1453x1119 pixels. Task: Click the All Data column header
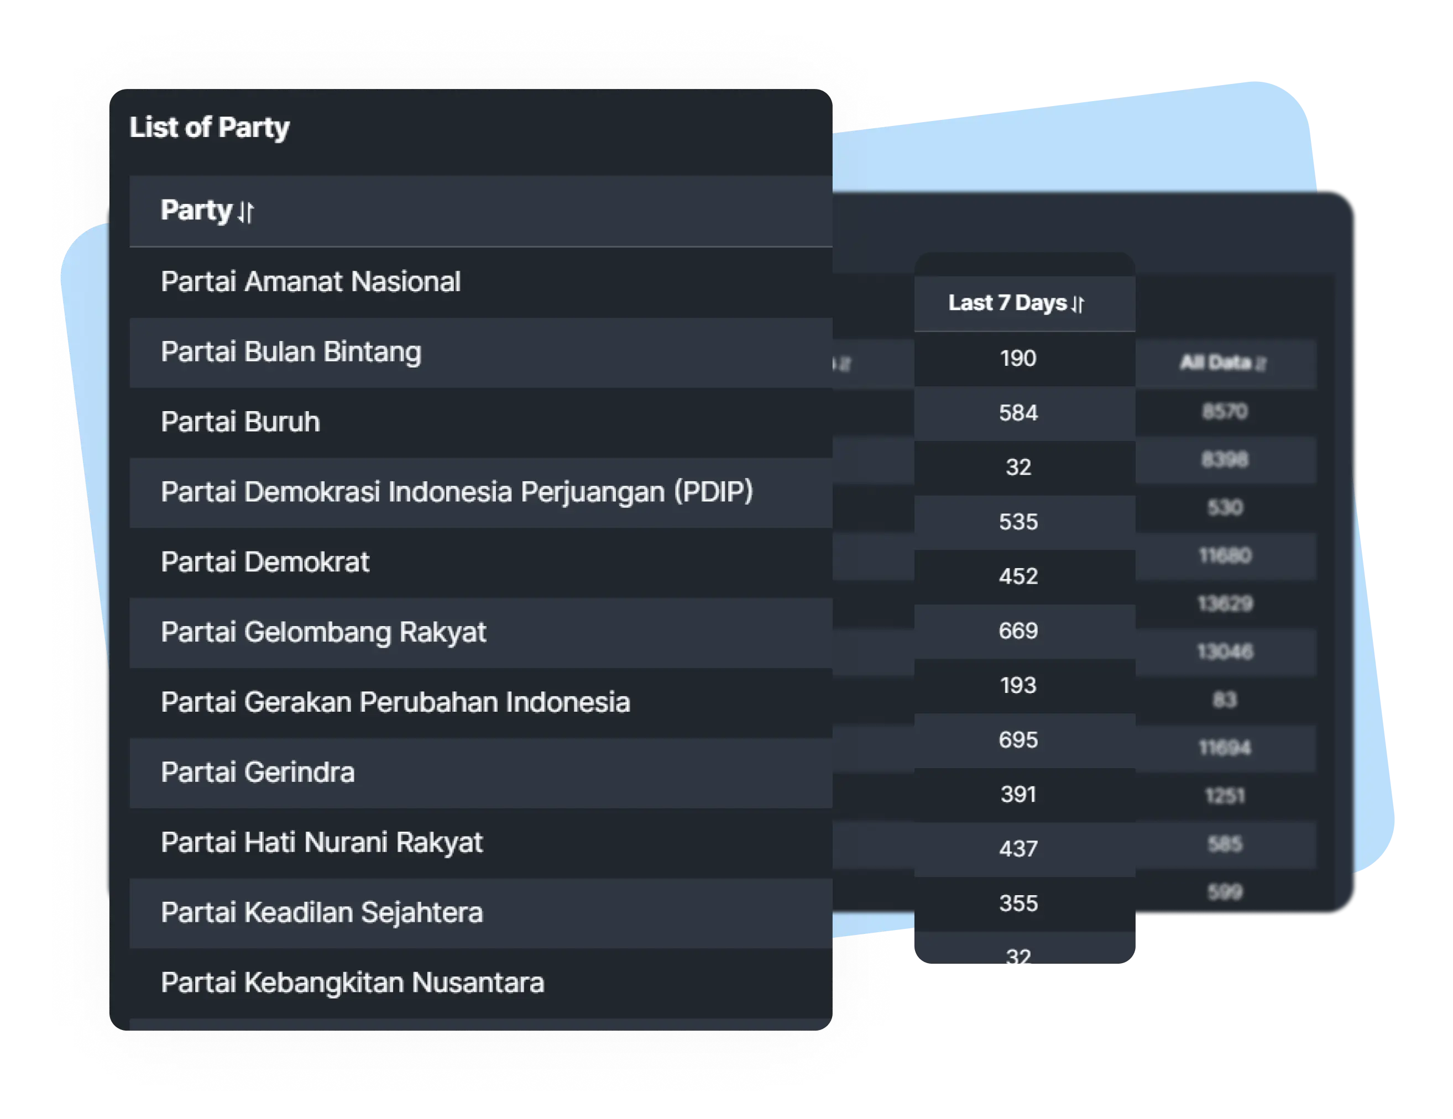1225,363
